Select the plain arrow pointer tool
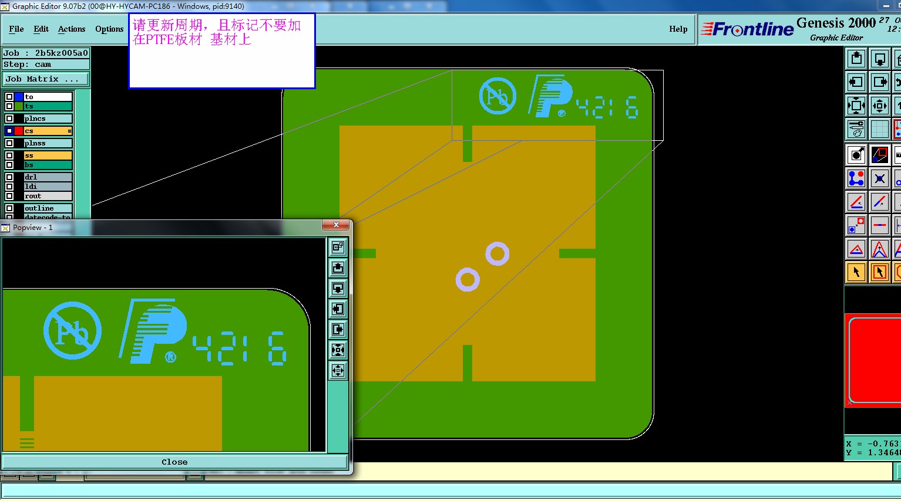The height and width of the screenshot is (501, 901). coord(856,272)
